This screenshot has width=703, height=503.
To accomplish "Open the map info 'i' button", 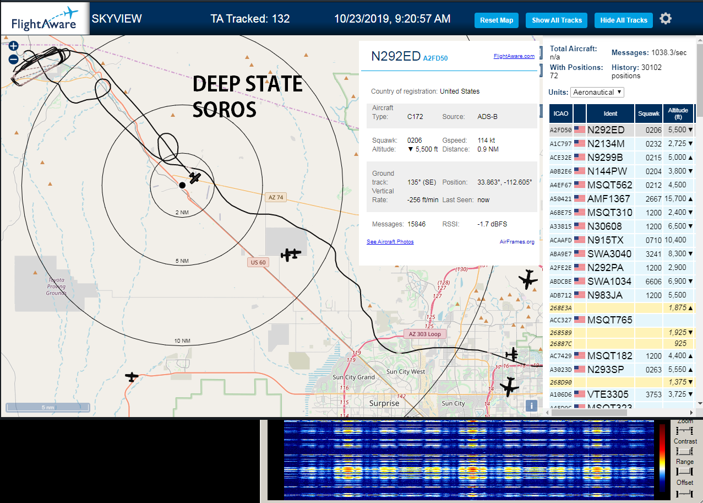I will coord(531,405).
